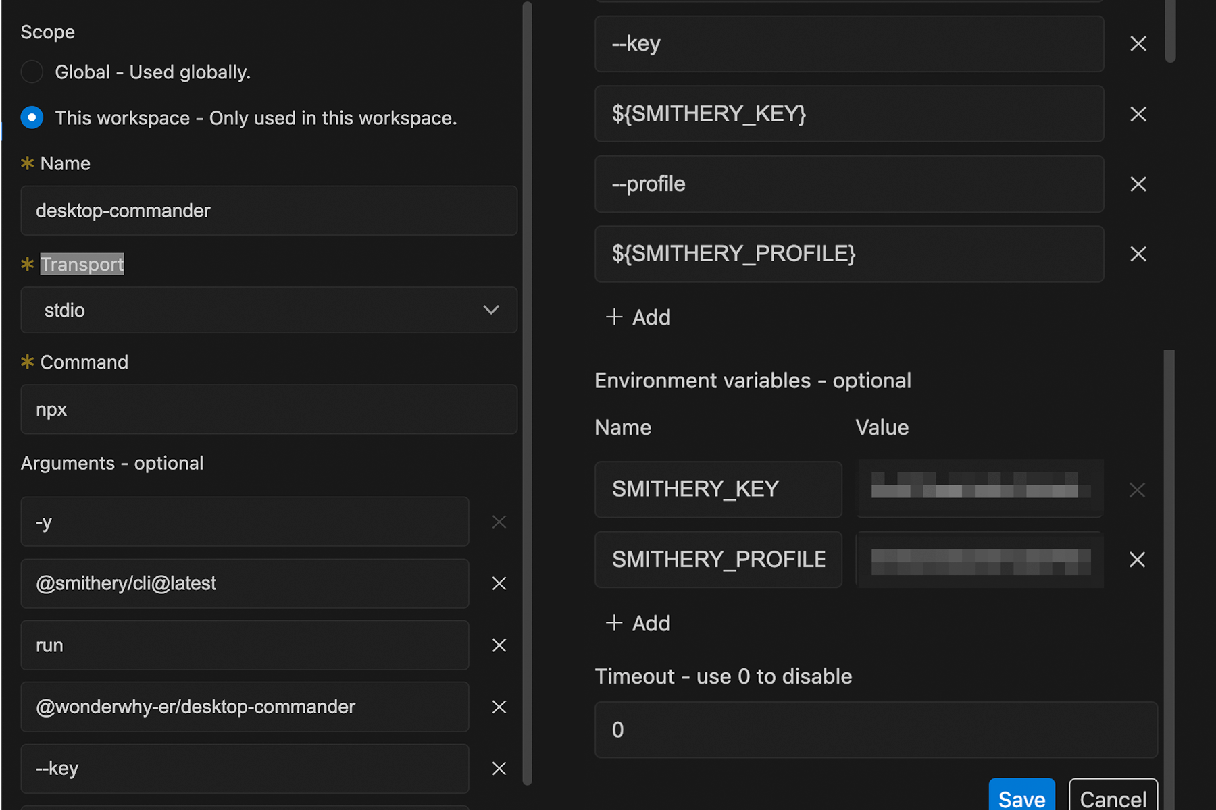
Task: Remove the -y argument
Action: [x=499, y=522]
